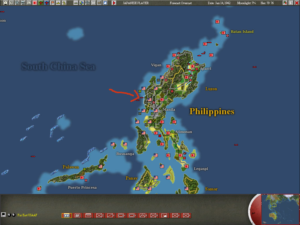This screenshot has width=300, height=225.
Task: Click the gray ship silhouette toolbar icon
Action: point(76,3)
